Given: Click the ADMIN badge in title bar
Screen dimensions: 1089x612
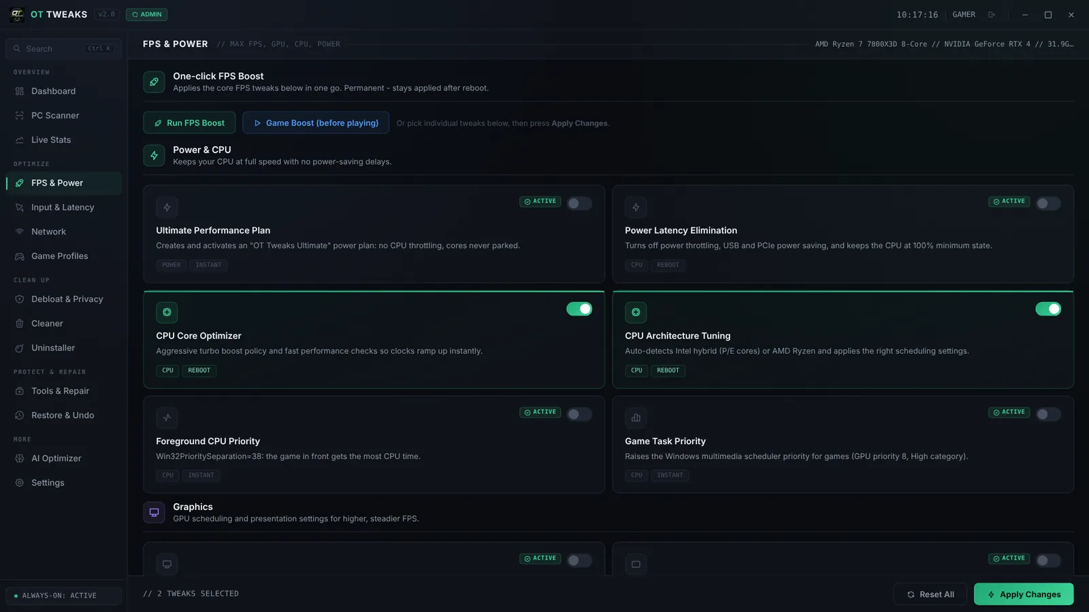Looking at the screenshot, I should coord(146,14).
